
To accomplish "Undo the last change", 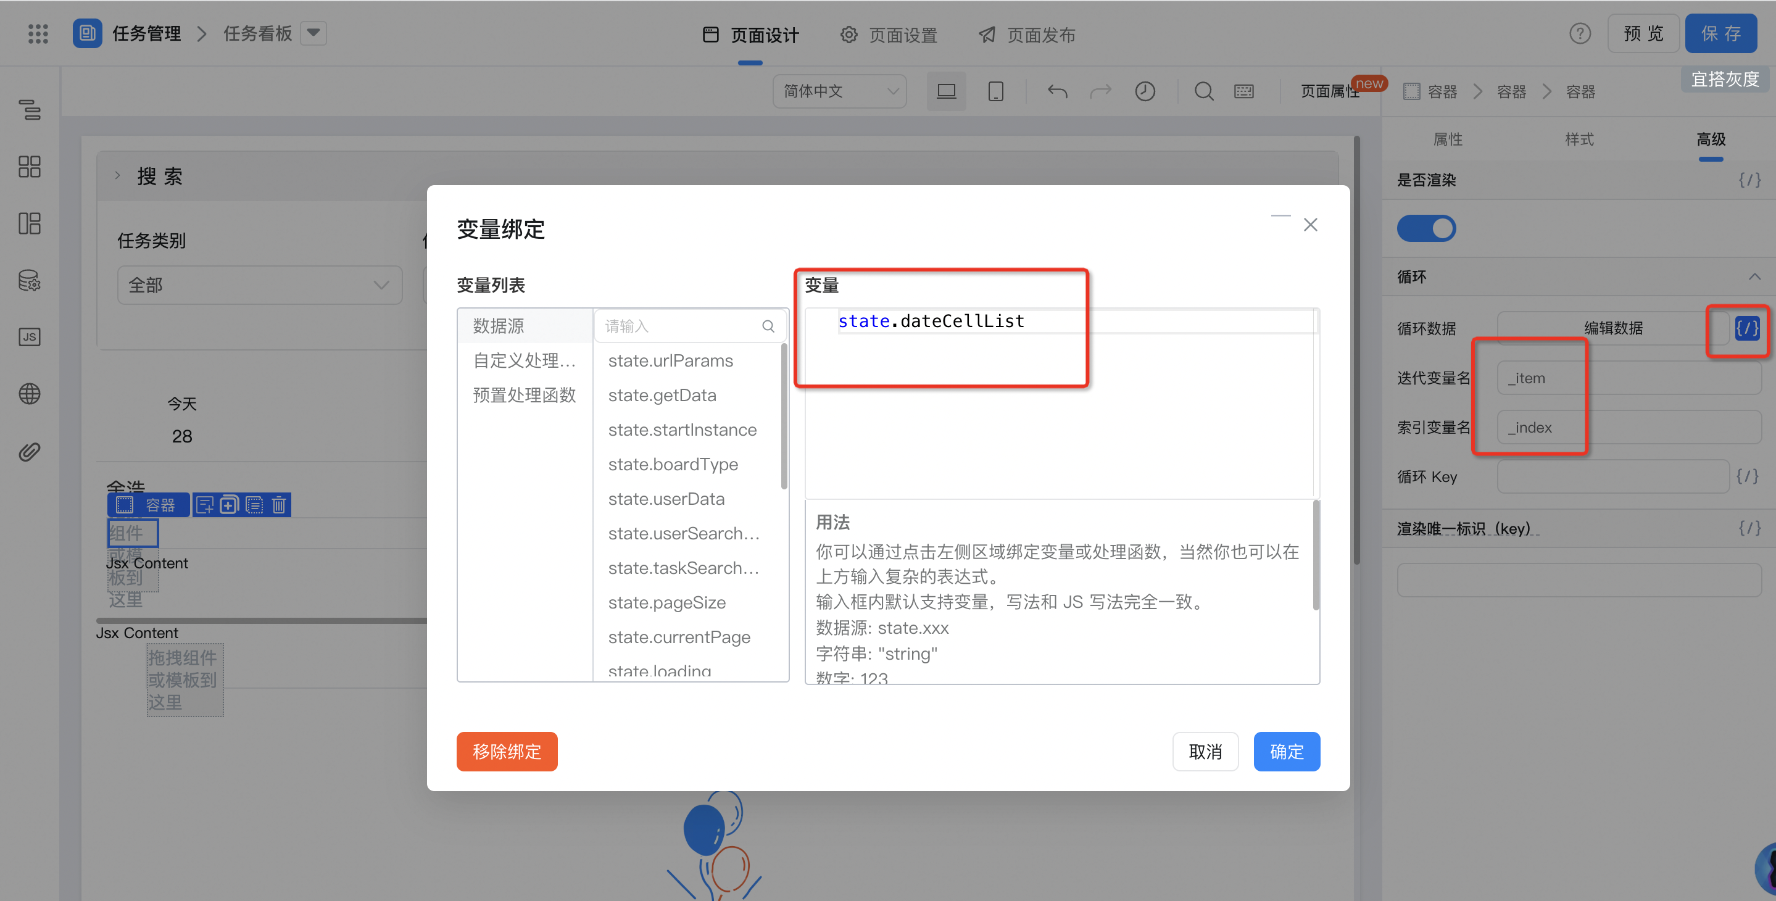I will pyautogui.click(x=1057, y=91).
